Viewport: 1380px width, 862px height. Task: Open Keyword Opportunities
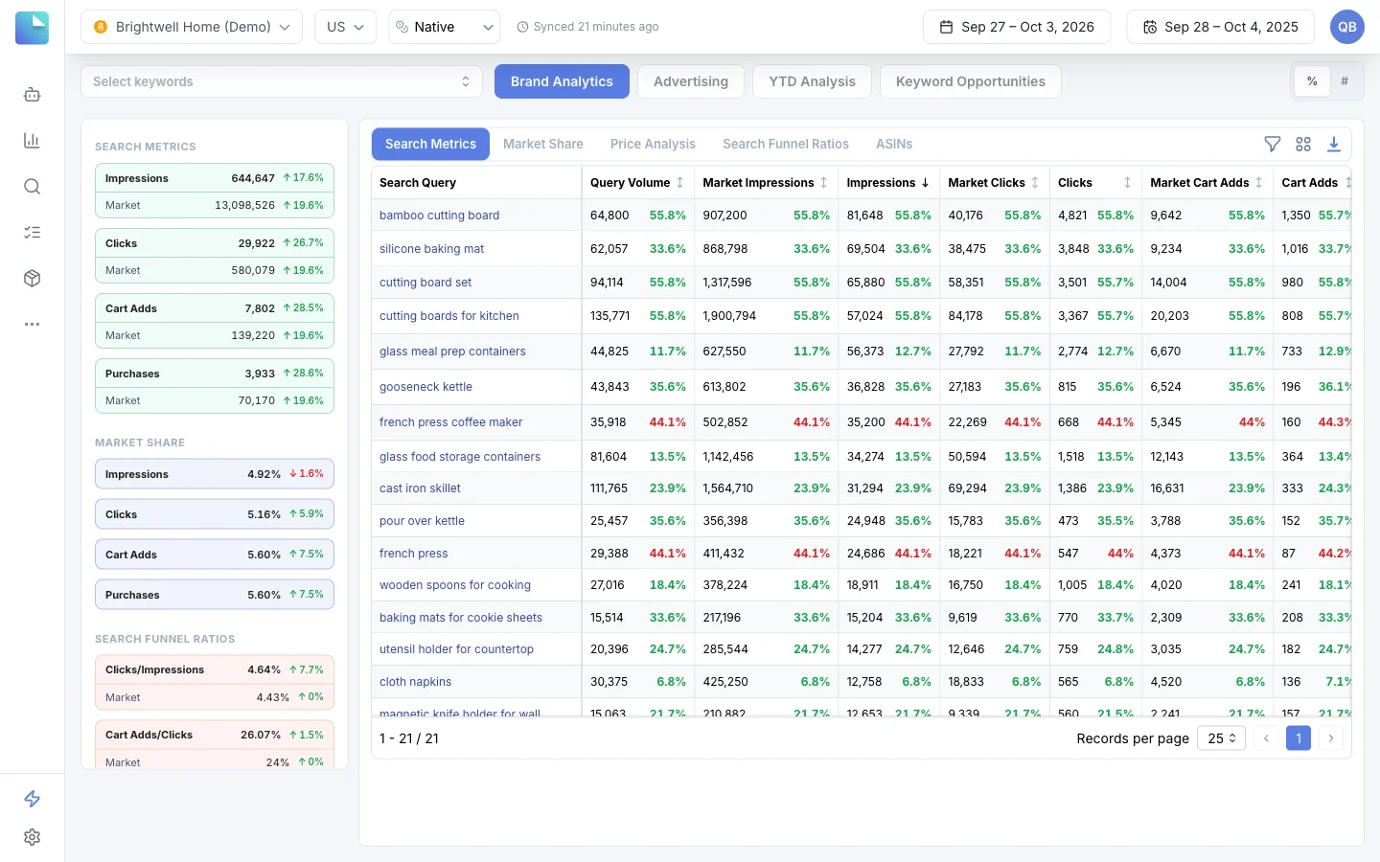click(971, 81)
